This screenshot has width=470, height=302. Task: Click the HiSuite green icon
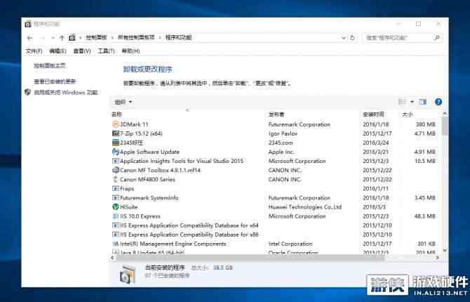[116, 207]
